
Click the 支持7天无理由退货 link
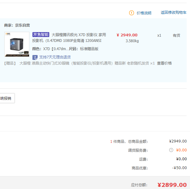(55, 57)
